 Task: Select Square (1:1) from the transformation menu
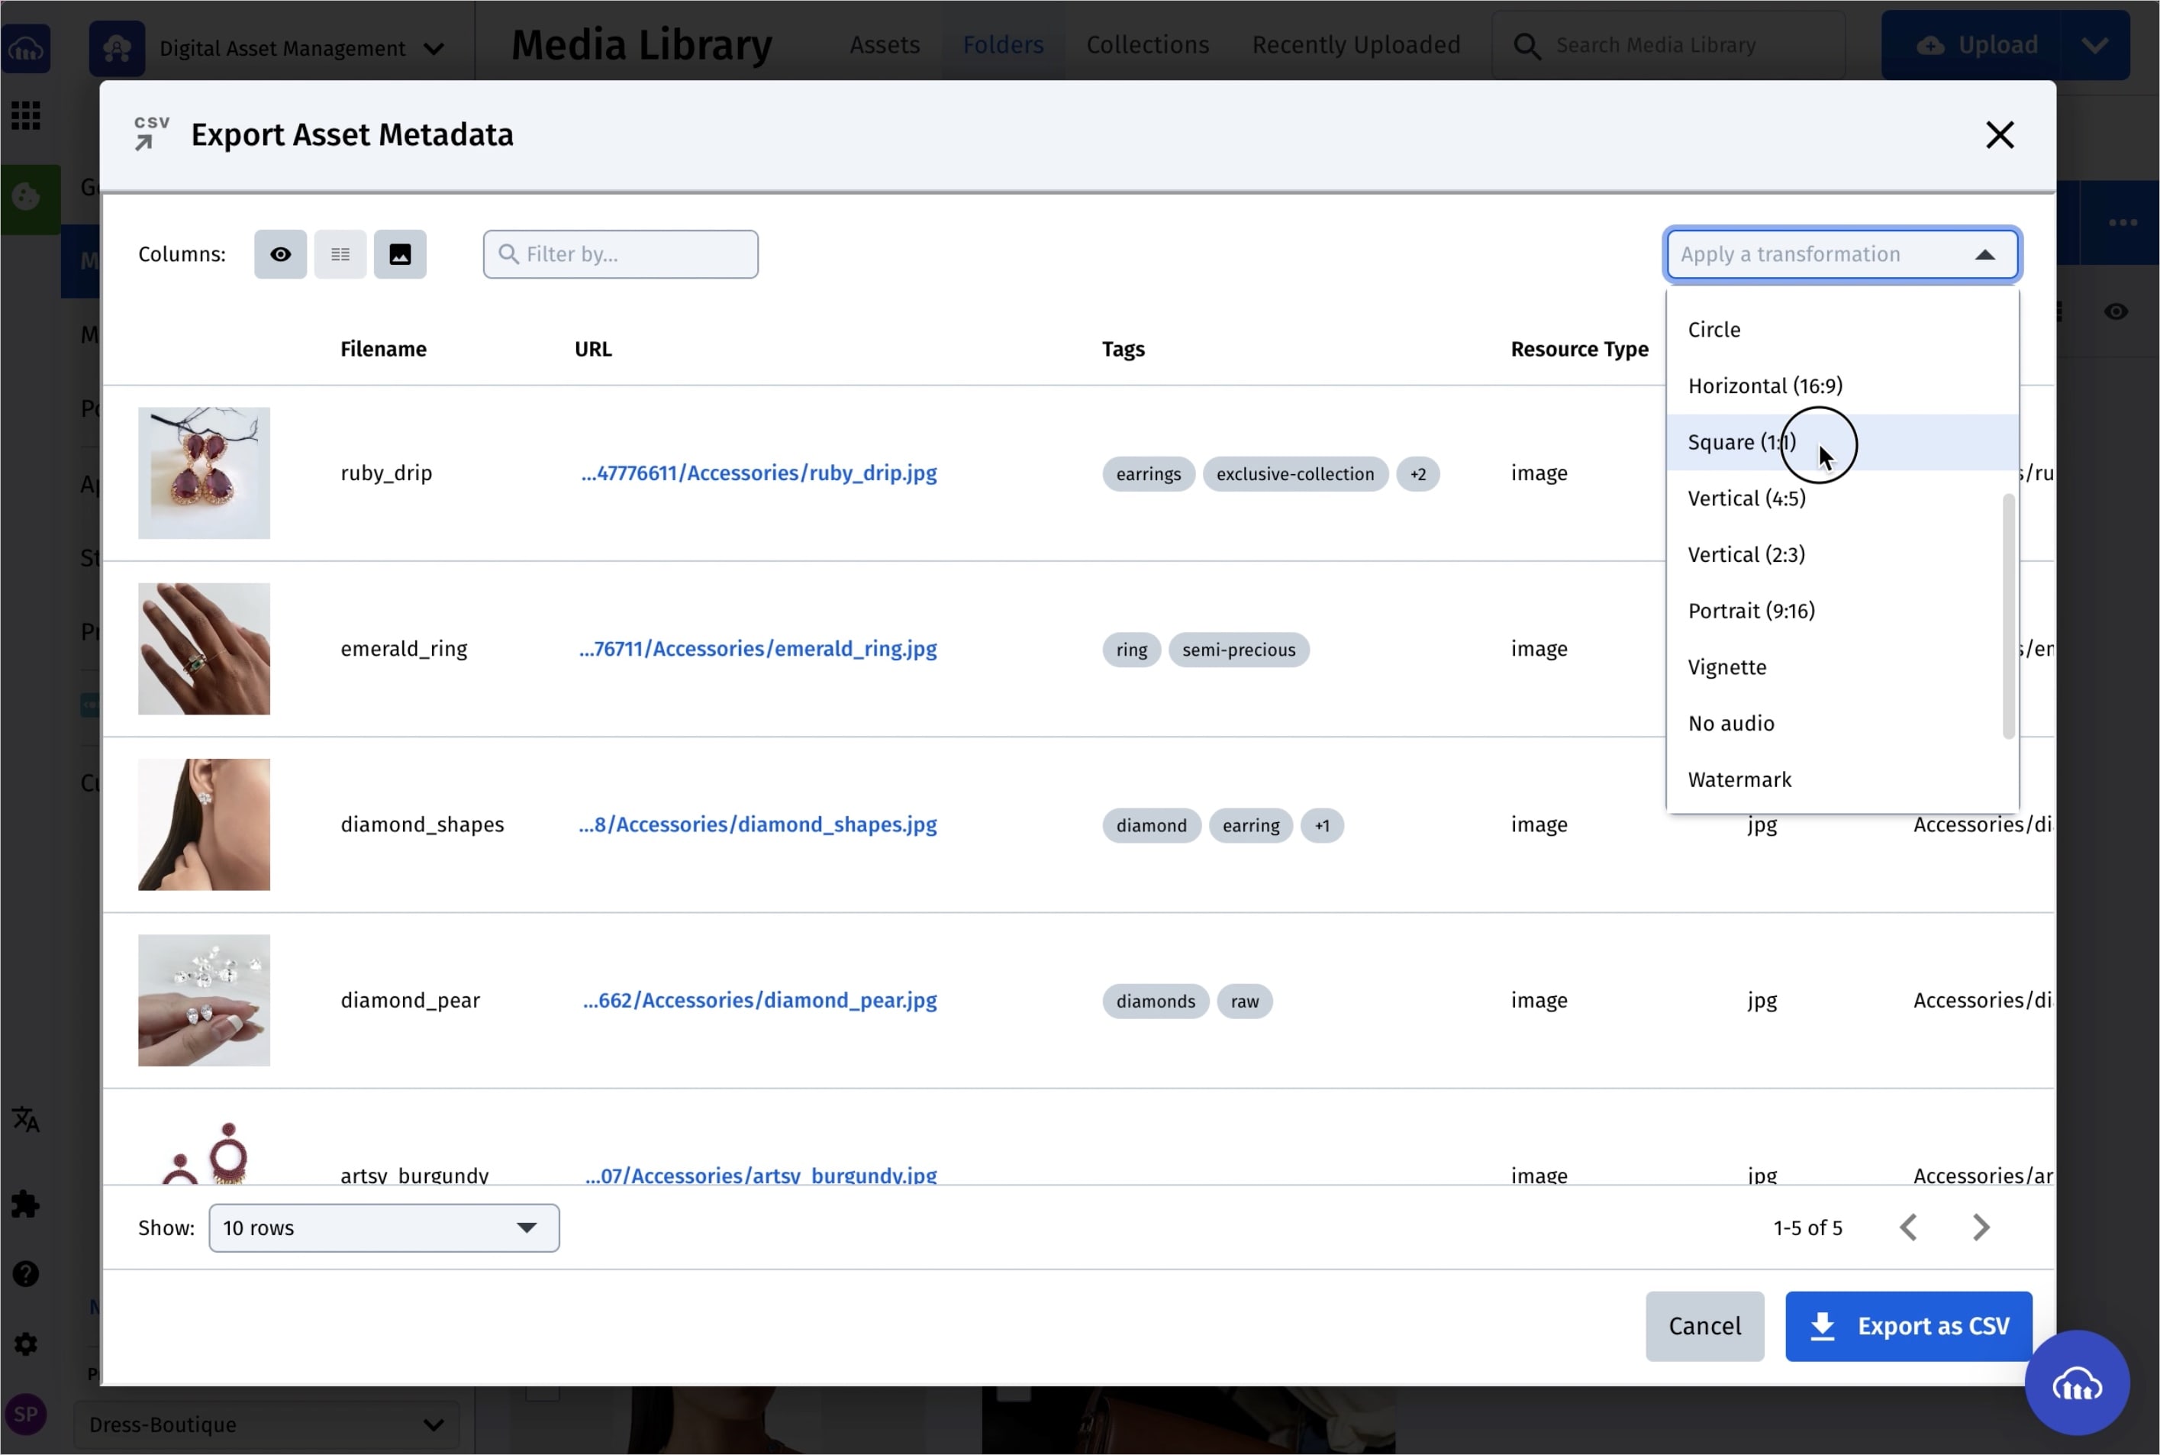[x=1741, y=443]
